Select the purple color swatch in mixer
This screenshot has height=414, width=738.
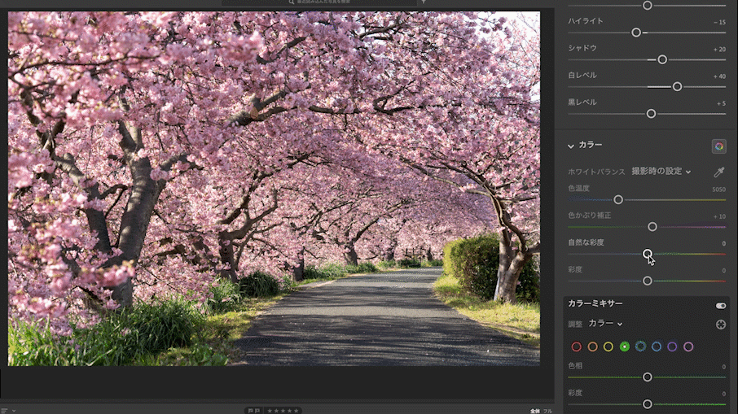pos(672,346)
